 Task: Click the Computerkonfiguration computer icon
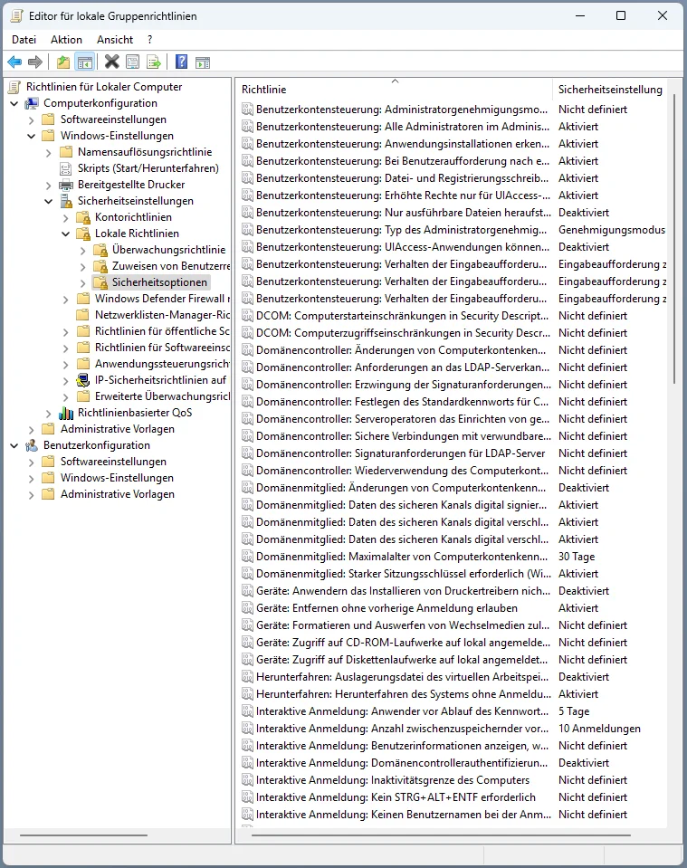[x=32, y=103]
